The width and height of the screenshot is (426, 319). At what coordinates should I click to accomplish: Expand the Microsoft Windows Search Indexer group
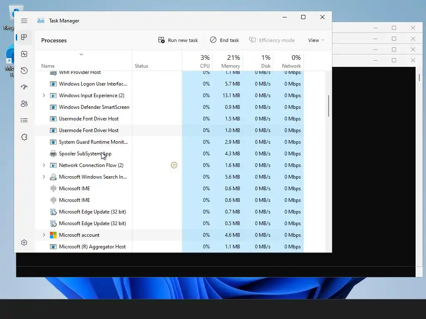click(x=44, y=177)
